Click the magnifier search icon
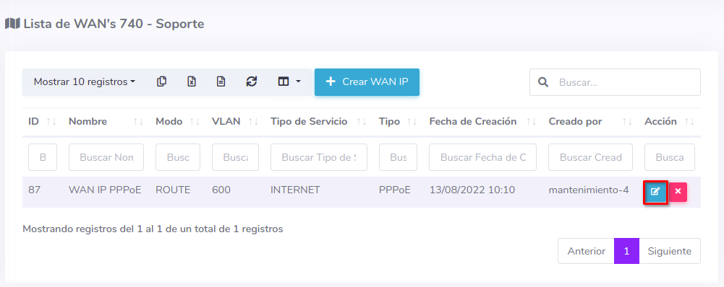 [543, 82]
